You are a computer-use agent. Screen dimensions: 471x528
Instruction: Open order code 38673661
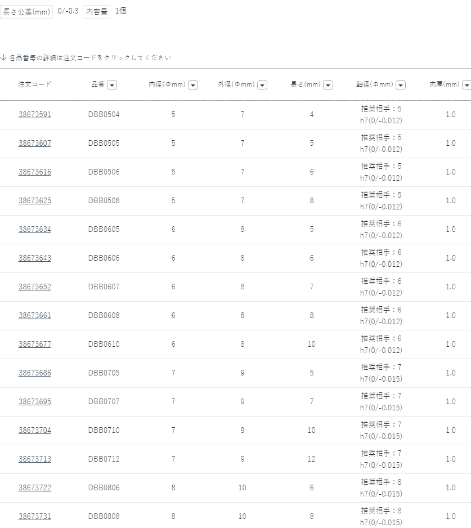(x=35, y=316)
